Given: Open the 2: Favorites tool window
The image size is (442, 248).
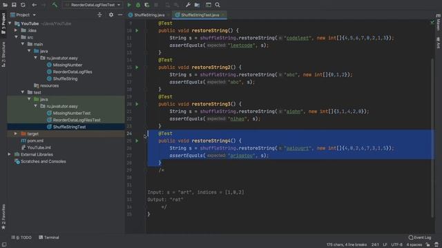Looking at the screenshot, I should [3, 216].
